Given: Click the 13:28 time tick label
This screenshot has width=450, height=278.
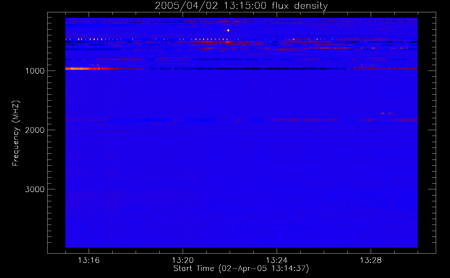Looking at the screenshot, I should point(371,260).
